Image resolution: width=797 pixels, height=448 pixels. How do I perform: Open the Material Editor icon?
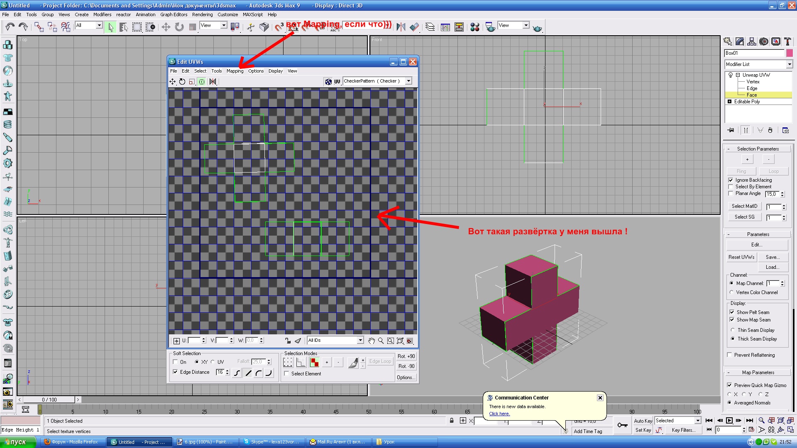475,27
